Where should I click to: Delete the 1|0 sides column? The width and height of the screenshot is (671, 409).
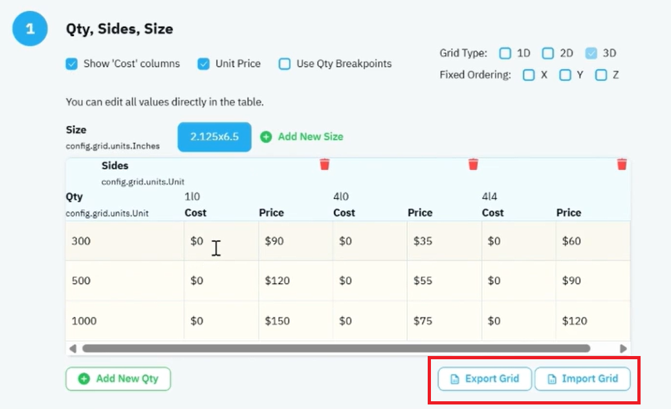point(325,164)
